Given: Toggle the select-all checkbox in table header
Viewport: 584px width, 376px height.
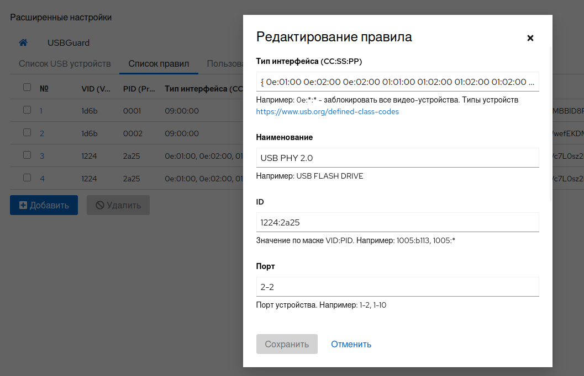Looking at the screenshot, I should coord(27,88).
